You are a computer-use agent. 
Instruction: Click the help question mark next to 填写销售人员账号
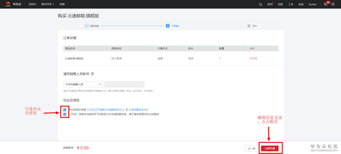(x=92, y=74)
